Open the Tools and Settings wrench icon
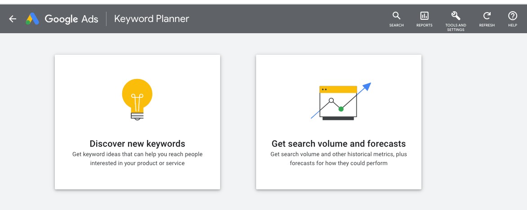Image resolution: width=527 pixels, height=210 pixels. 456,16
